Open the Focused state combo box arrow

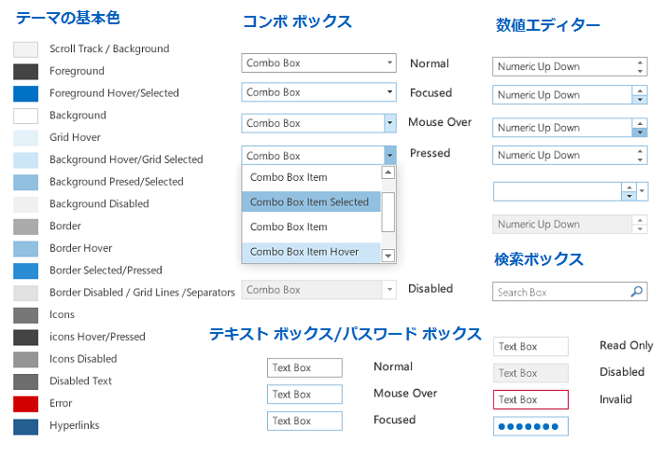[389, 92]
